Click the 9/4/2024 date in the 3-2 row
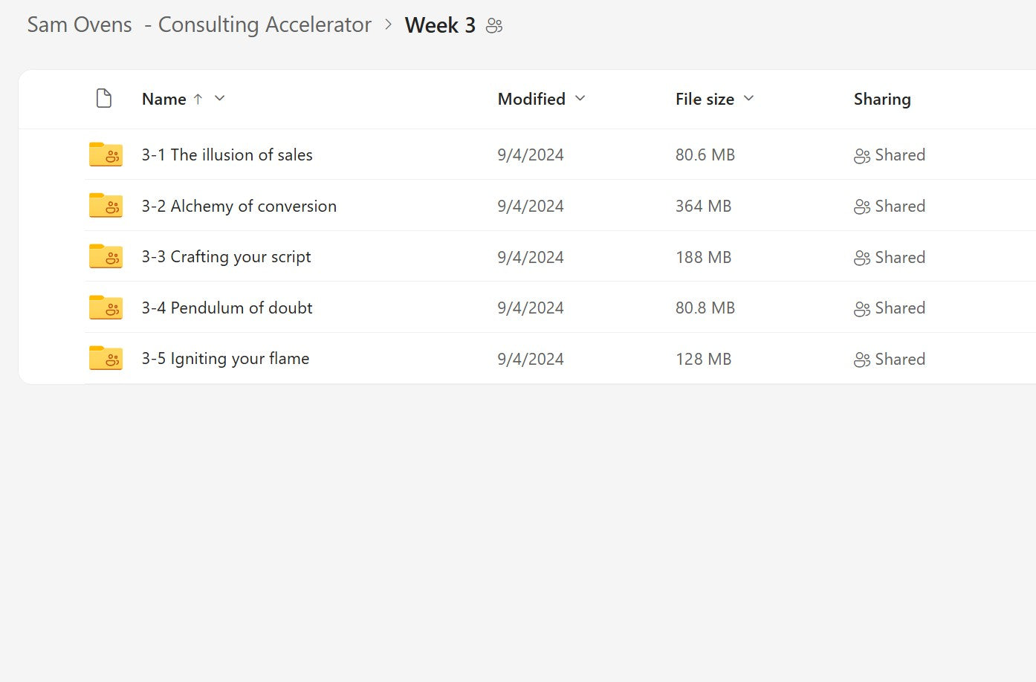The width and height of the screenshot is (1036, 682). (x=531, y=206)
